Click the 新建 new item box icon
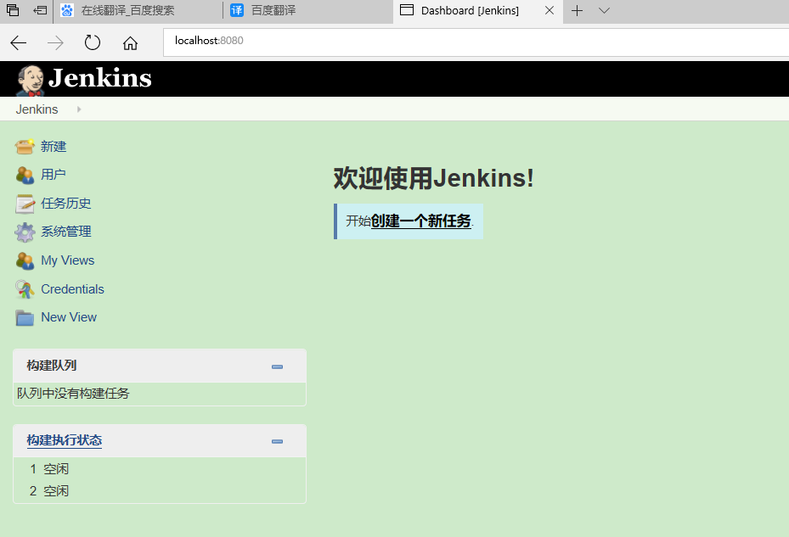789x537 pixels. tap(25, 146)
